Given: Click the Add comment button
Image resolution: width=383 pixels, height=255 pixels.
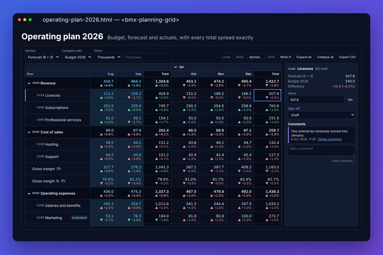Looking at the screenshot, I should pos(342,161).
